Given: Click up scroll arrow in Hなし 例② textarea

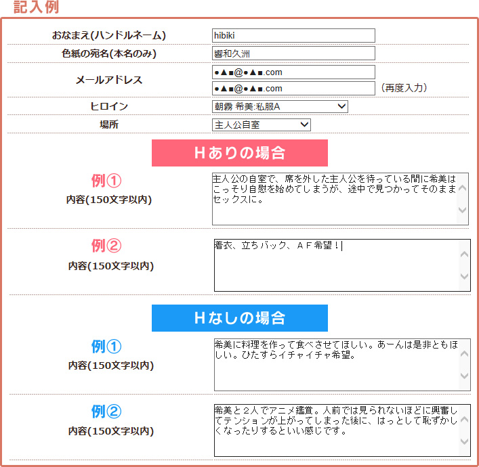Looking at the screenshot, I should 464,420.
